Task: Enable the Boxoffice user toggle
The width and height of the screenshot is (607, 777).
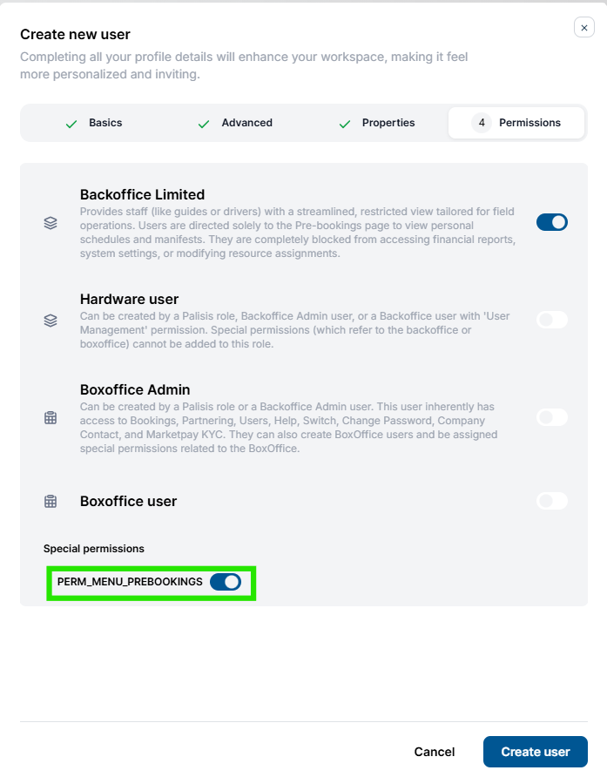Action: 552,501
